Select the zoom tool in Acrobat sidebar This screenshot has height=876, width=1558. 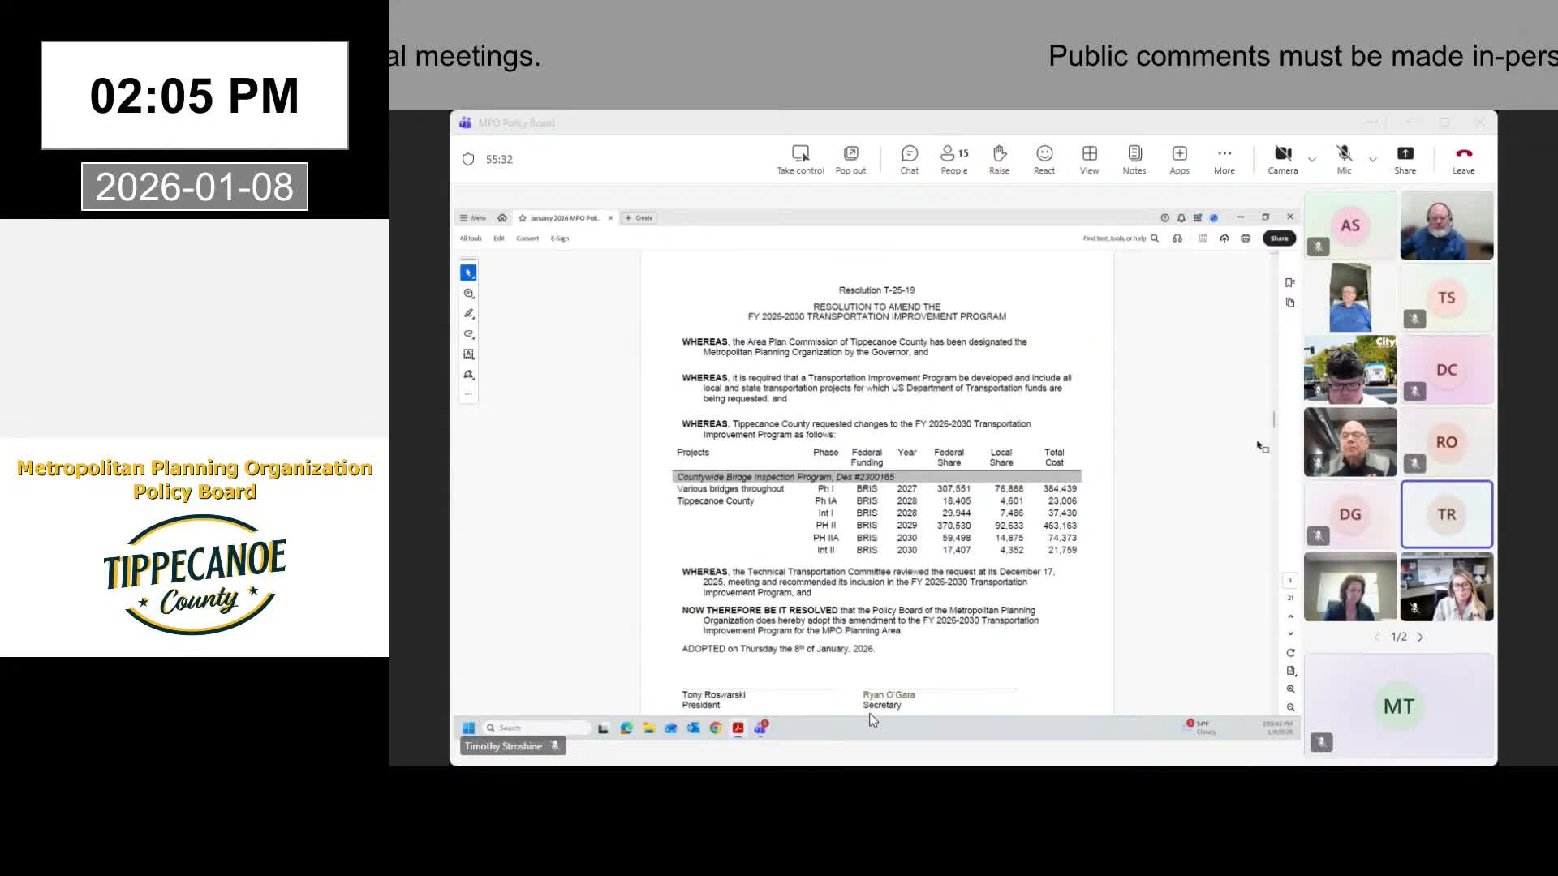(468, 293)
